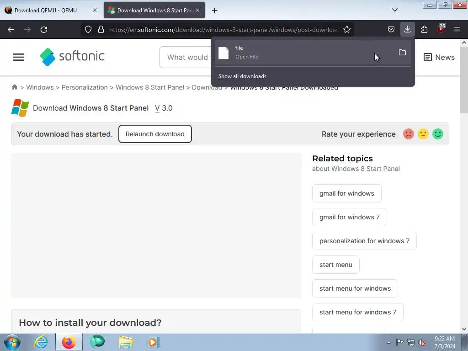
Task: Select 'personalization for windows 7' topic
Action: [364, 241]
